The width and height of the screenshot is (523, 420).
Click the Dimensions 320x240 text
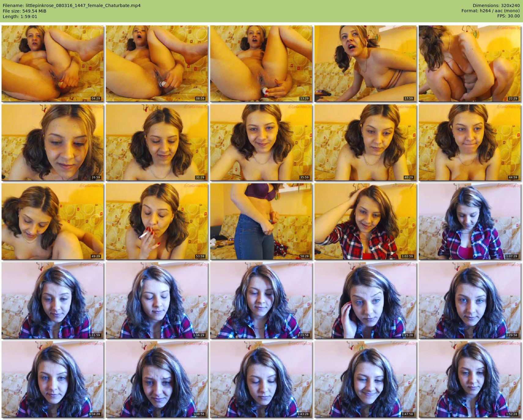pyautogui.click(x=496, y=6)
